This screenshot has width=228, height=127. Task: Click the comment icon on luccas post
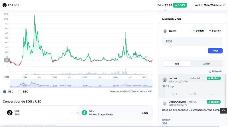[174, 94]
